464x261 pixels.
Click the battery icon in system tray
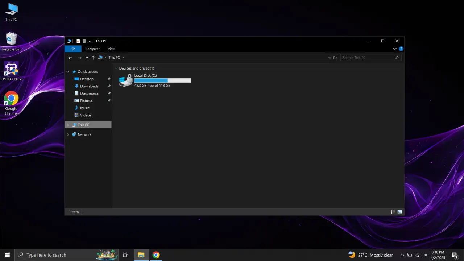(x=410, y=255)
